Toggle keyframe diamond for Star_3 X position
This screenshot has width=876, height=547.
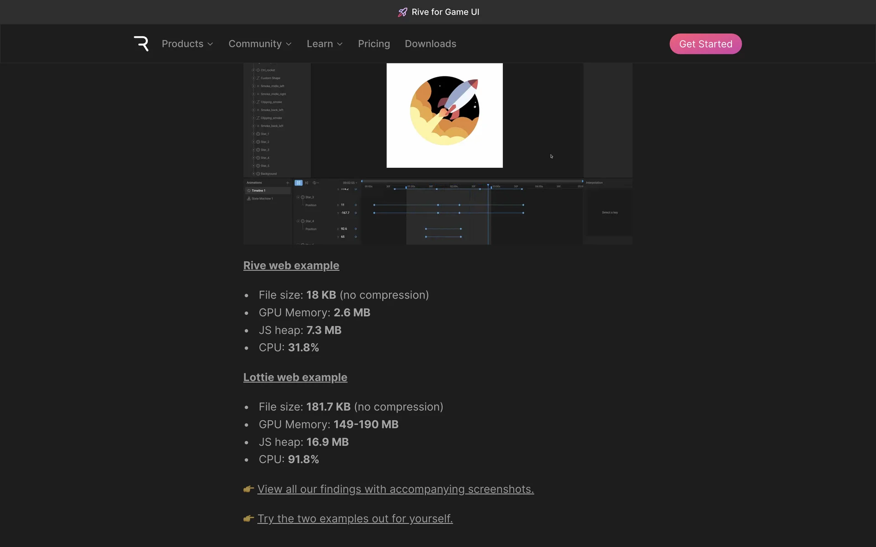tap(356, 205)
